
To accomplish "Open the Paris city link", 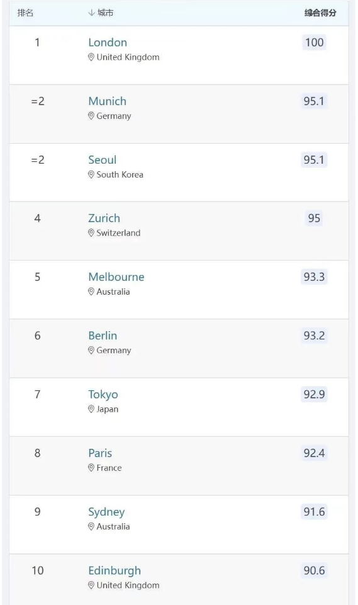I will [100, 453].
